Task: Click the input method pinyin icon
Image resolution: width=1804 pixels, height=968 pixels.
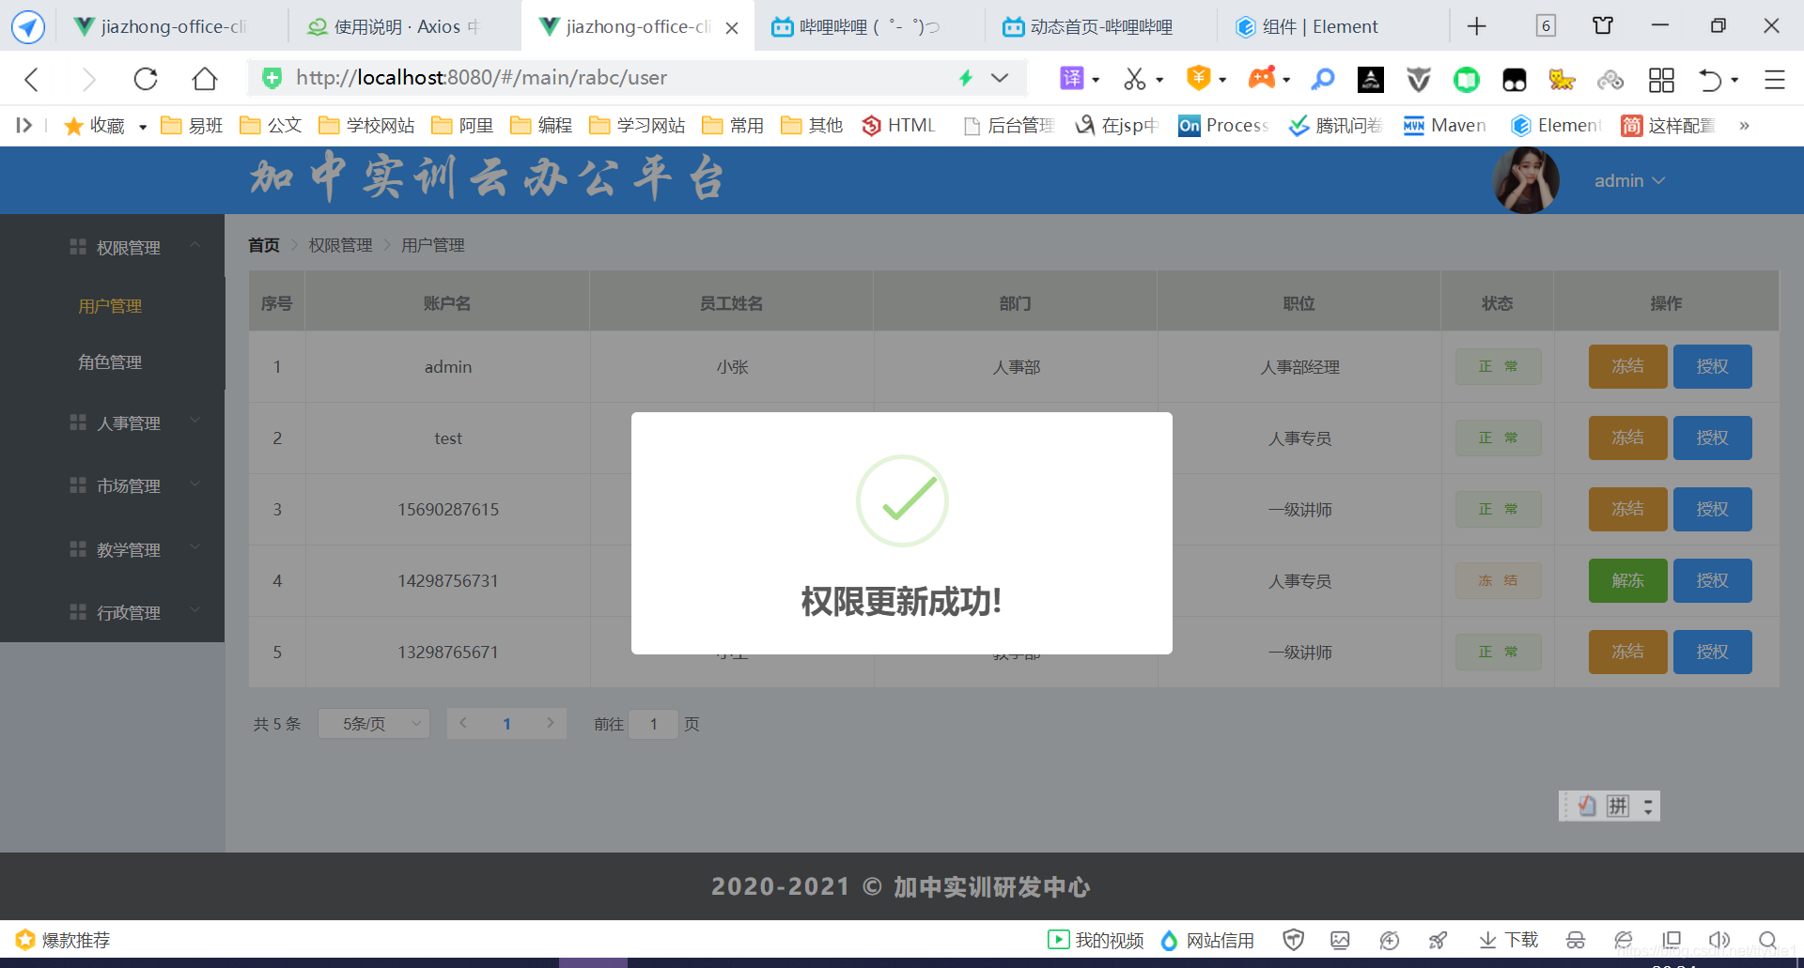Action: [1618, 806]
